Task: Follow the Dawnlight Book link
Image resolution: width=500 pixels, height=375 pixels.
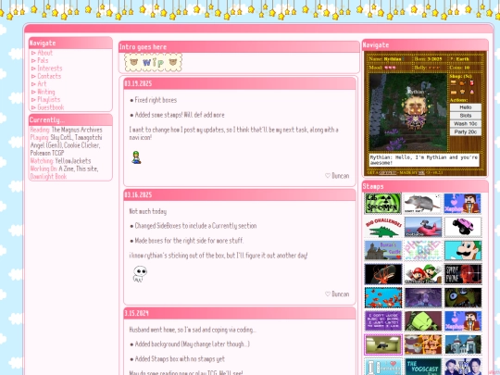Action: coord(48,176)
